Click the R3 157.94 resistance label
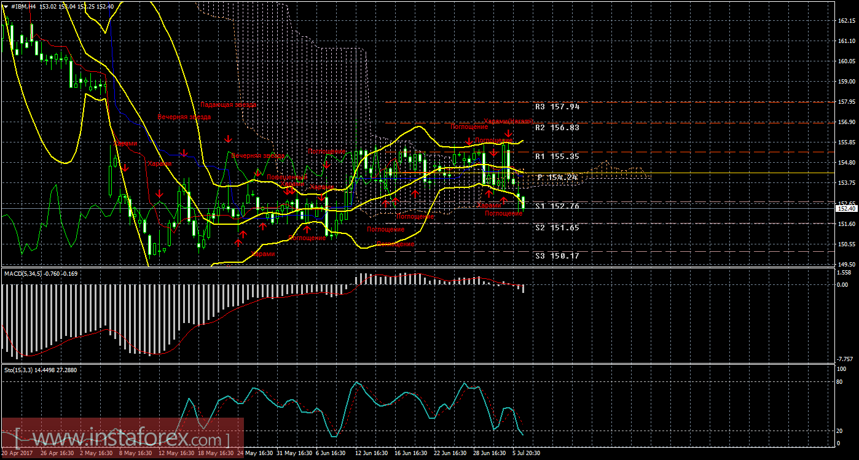 557,106
